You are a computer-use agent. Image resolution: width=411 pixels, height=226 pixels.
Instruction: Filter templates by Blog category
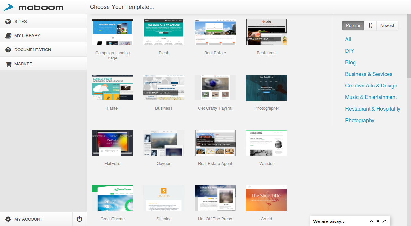pos(350,62)
